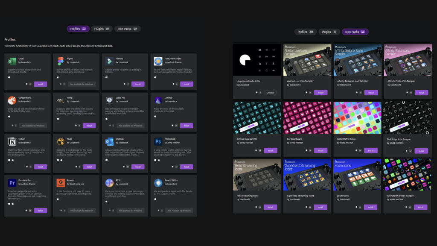Click the Excel app icon

pyautogui.click(x=12, y=61)
